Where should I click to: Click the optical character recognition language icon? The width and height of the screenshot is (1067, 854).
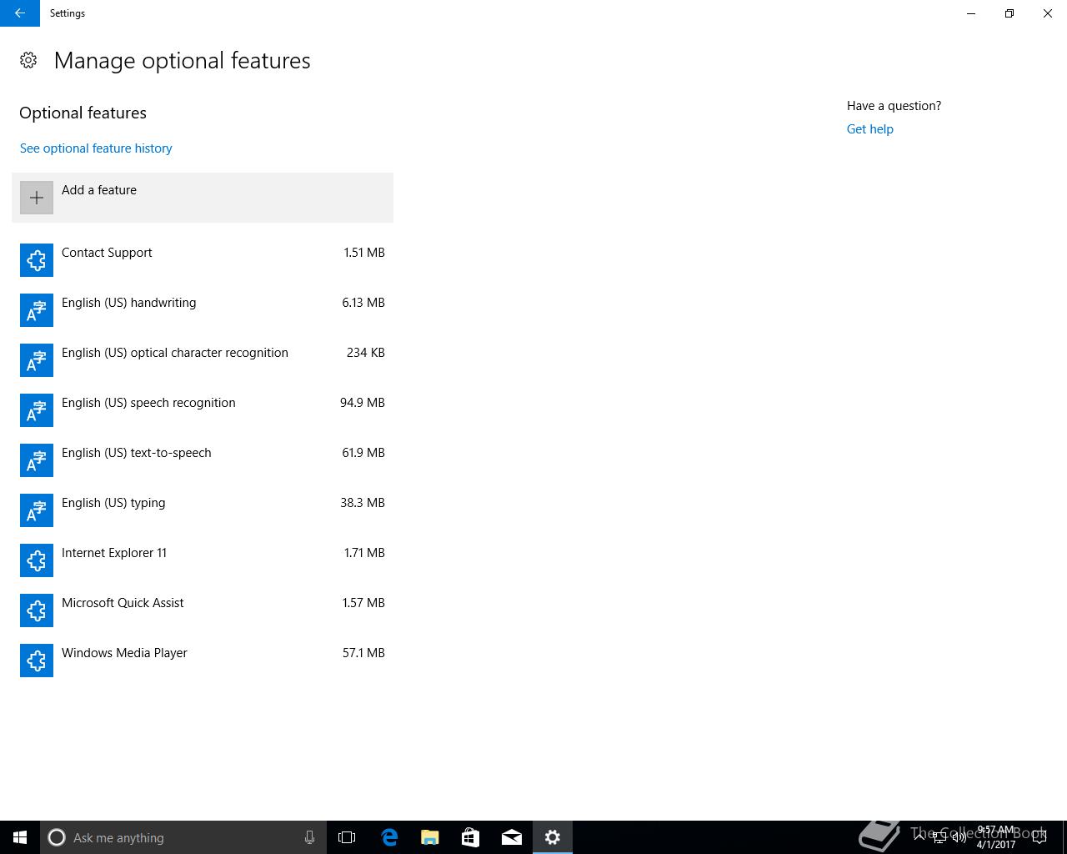pyautogui.click(x=37, y=360)
